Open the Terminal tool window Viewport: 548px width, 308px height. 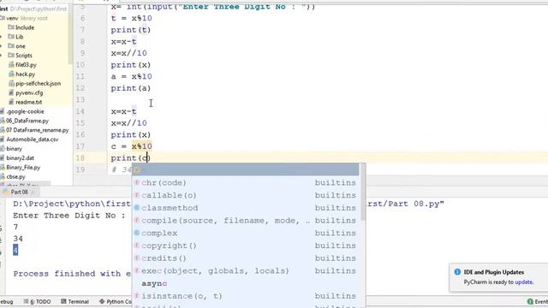click(x=74, y=301)
